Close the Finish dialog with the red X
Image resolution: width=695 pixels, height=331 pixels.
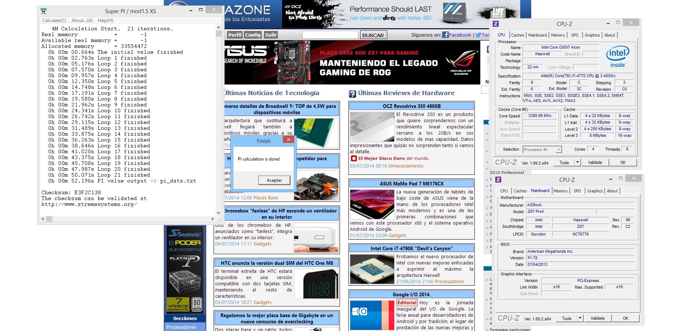tap(288, 140)
